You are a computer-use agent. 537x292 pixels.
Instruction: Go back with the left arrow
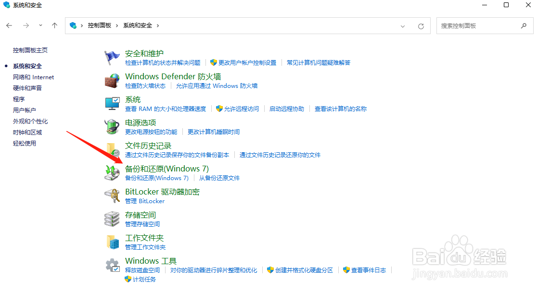(x=9, y=25)
